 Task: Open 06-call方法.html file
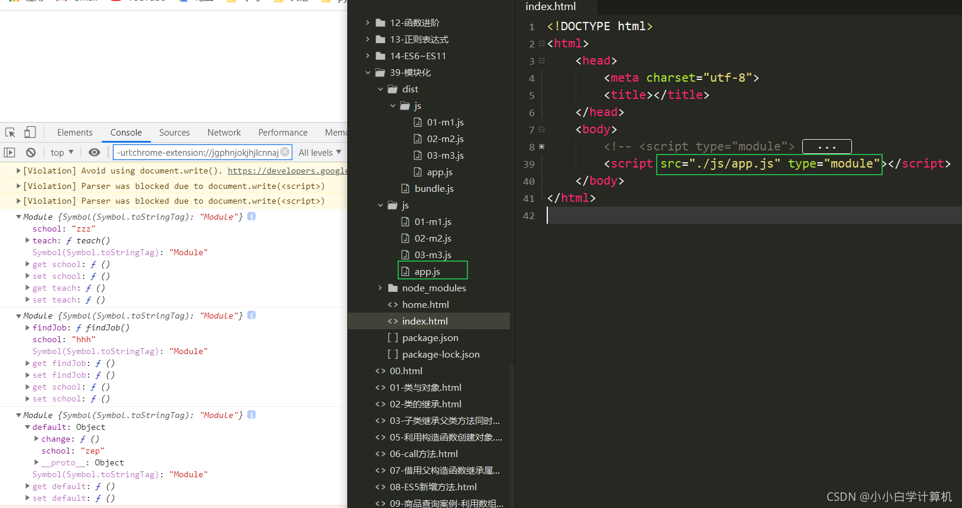click(x=424, y=454)
